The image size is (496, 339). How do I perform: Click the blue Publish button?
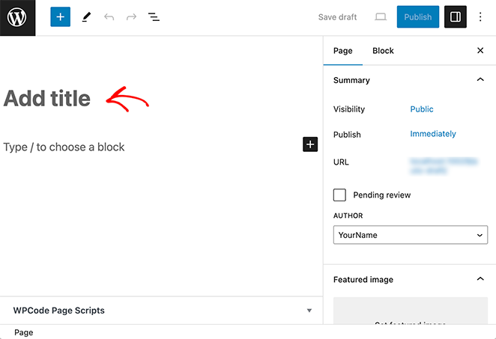pyautogui.click(x=417, y=17)
